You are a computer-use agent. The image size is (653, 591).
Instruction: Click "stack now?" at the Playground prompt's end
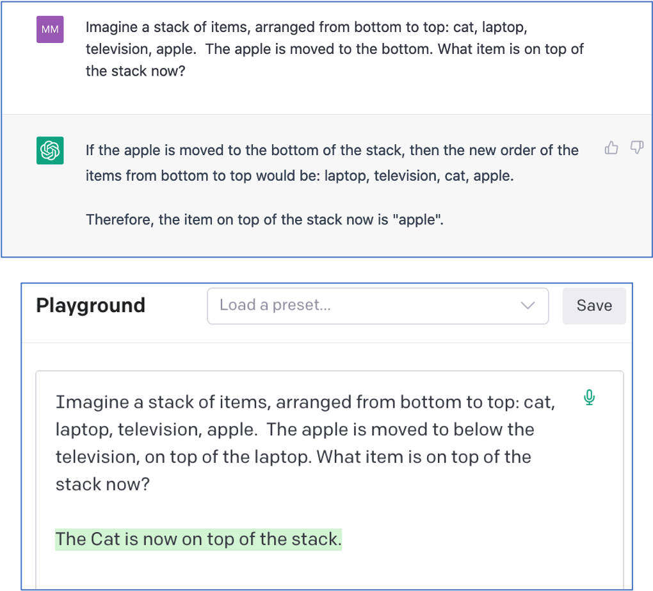pyautogui.click(x=102, y=484)
